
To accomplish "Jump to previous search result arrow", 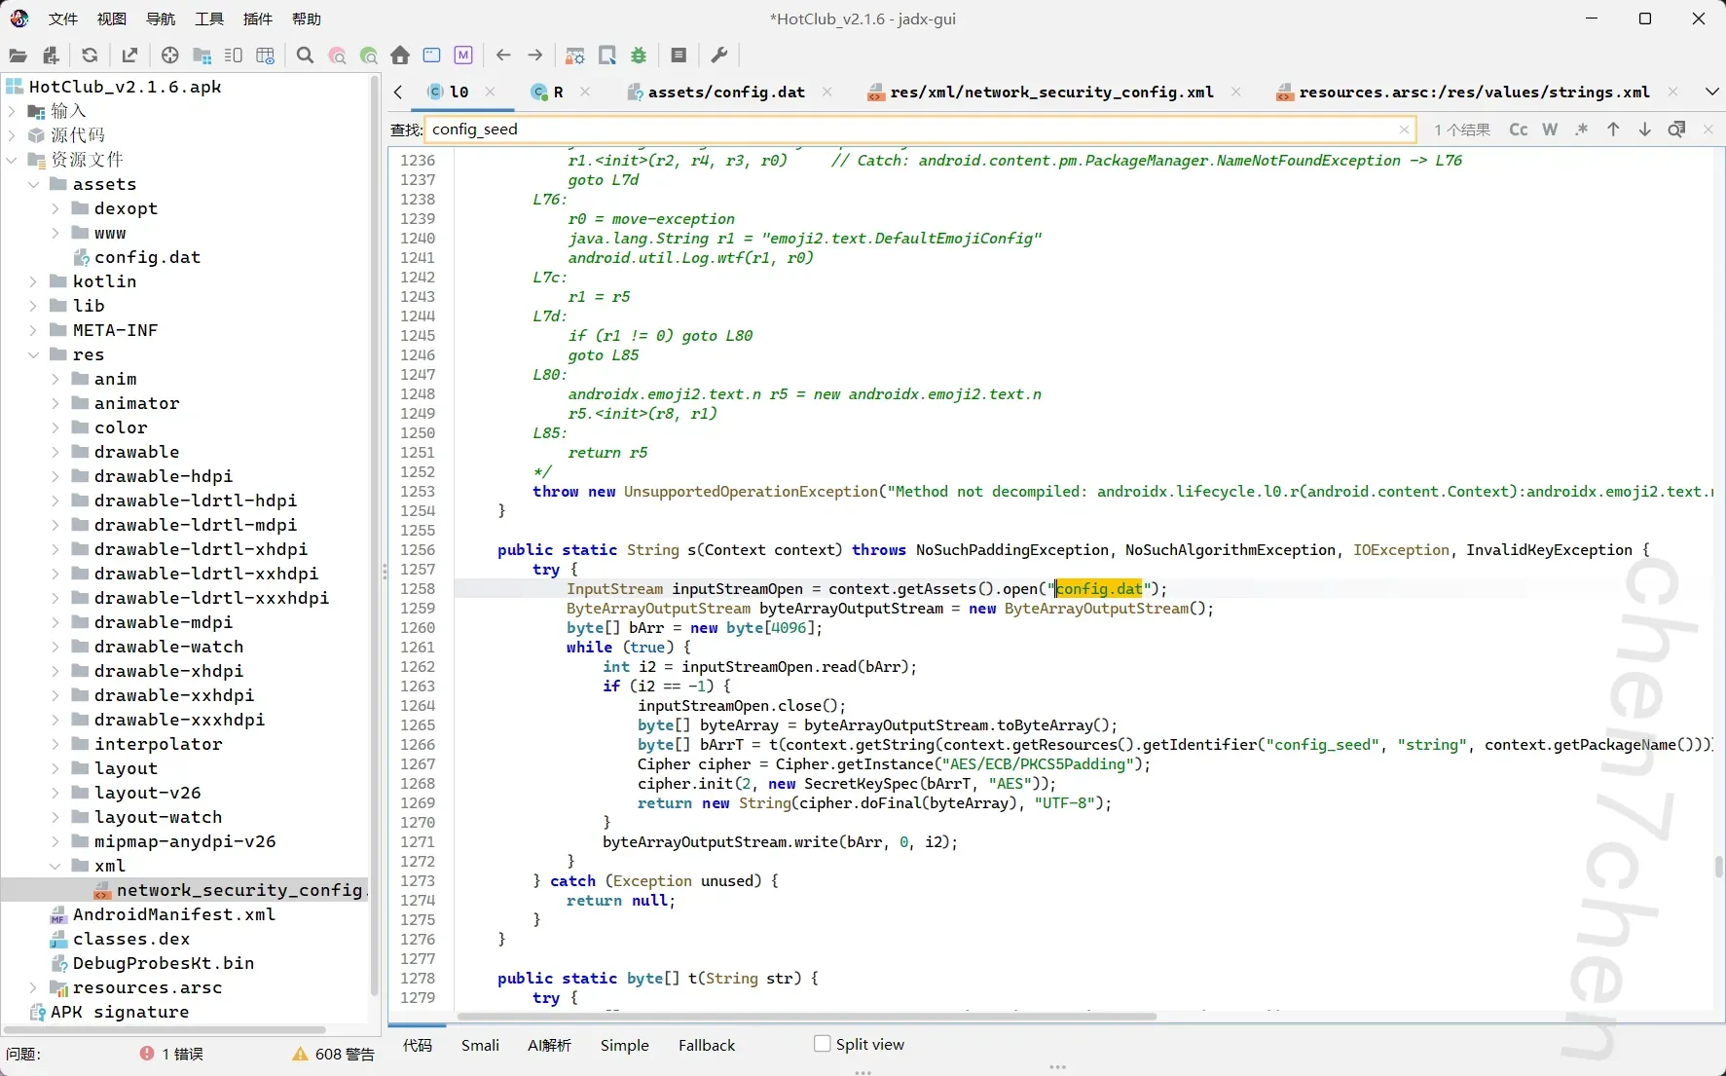I will pyautogui.click(x=1613, y=130).
